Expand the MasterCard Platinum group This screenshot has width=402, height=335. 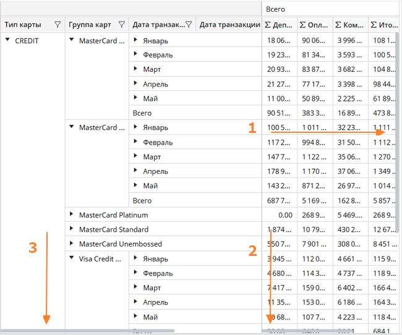click(x=72, y=215)
